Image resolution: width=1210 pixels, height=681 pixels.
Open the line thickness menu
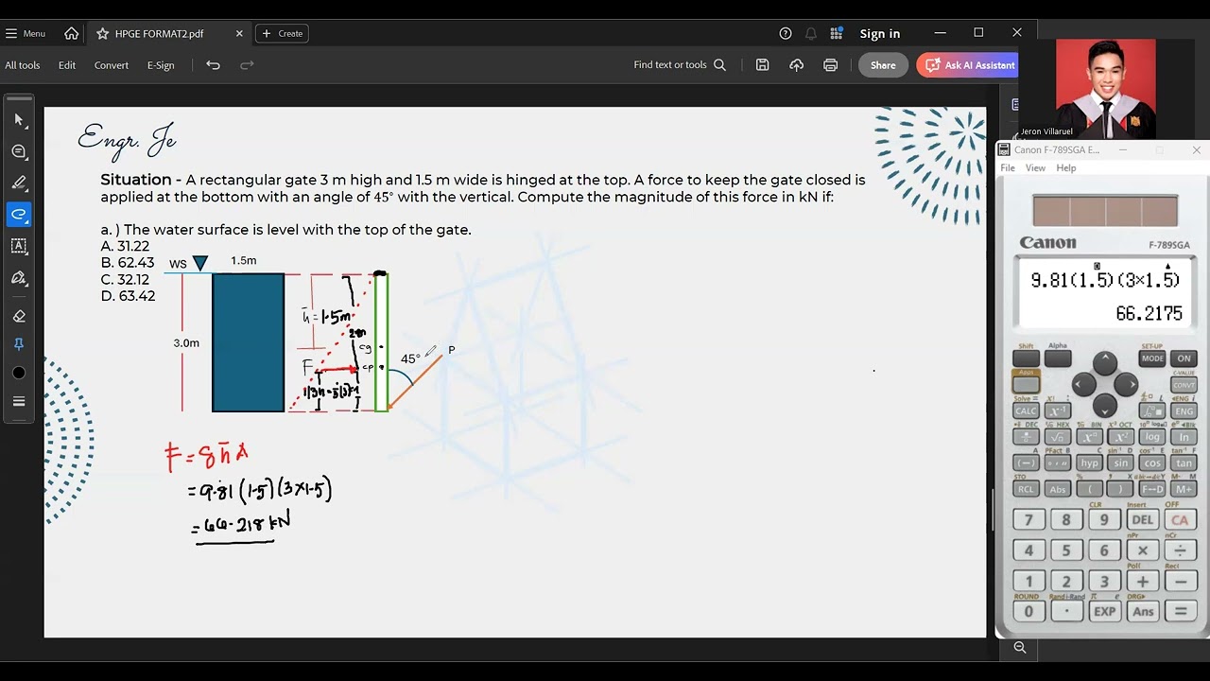[19, 401]
